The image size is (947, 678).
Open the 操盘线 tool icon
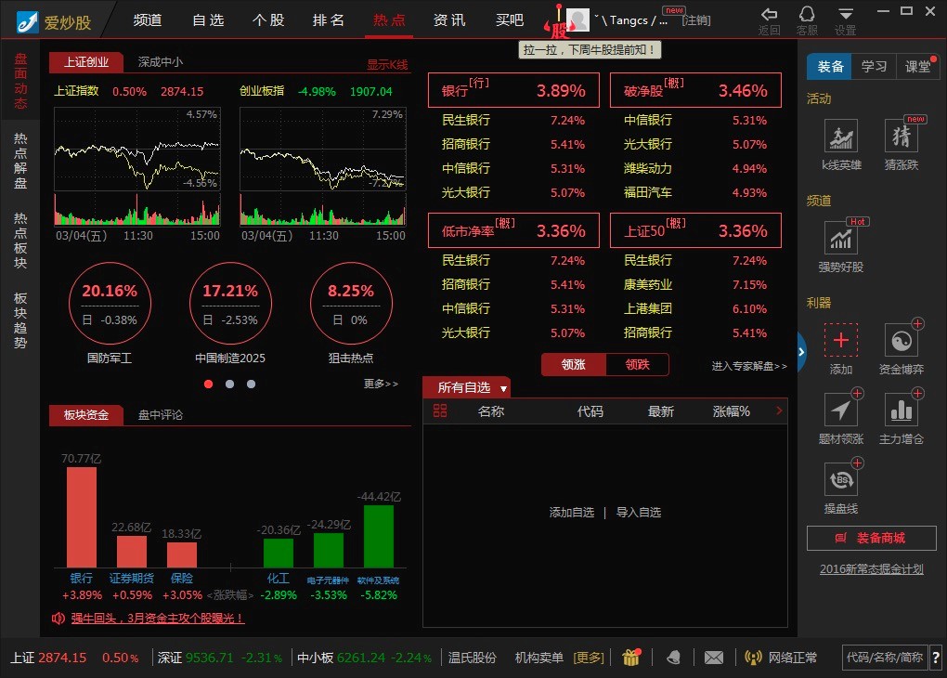pyautogui.click(x=841, y=480)
